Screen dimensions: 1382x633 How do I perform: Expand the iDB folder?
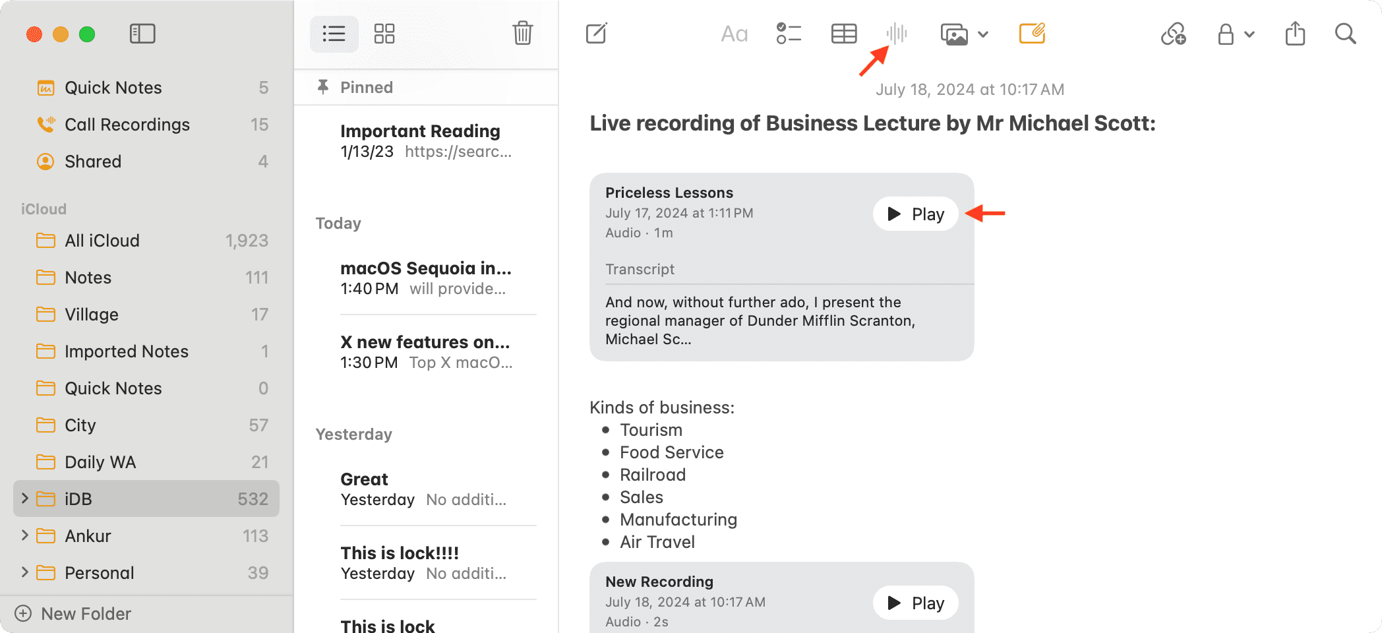tap(25, 498)
